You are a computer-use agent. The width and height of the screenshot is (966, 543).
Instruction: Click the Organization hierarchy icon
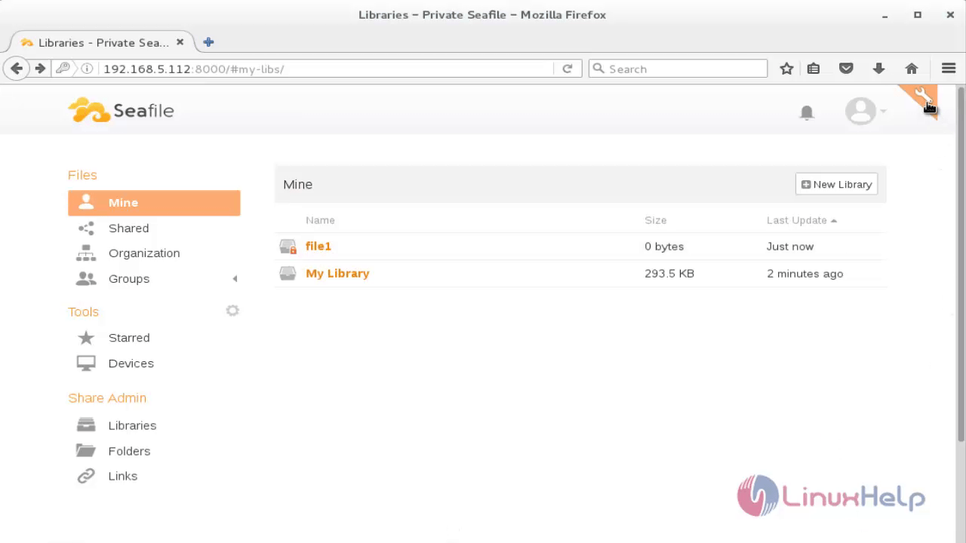(x=86, y=253)
